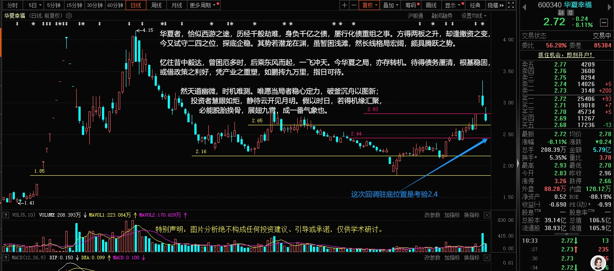Click the 涨停 3.26 price value
This screenshot has height=271, width=614.
click(x=560, y=181)
